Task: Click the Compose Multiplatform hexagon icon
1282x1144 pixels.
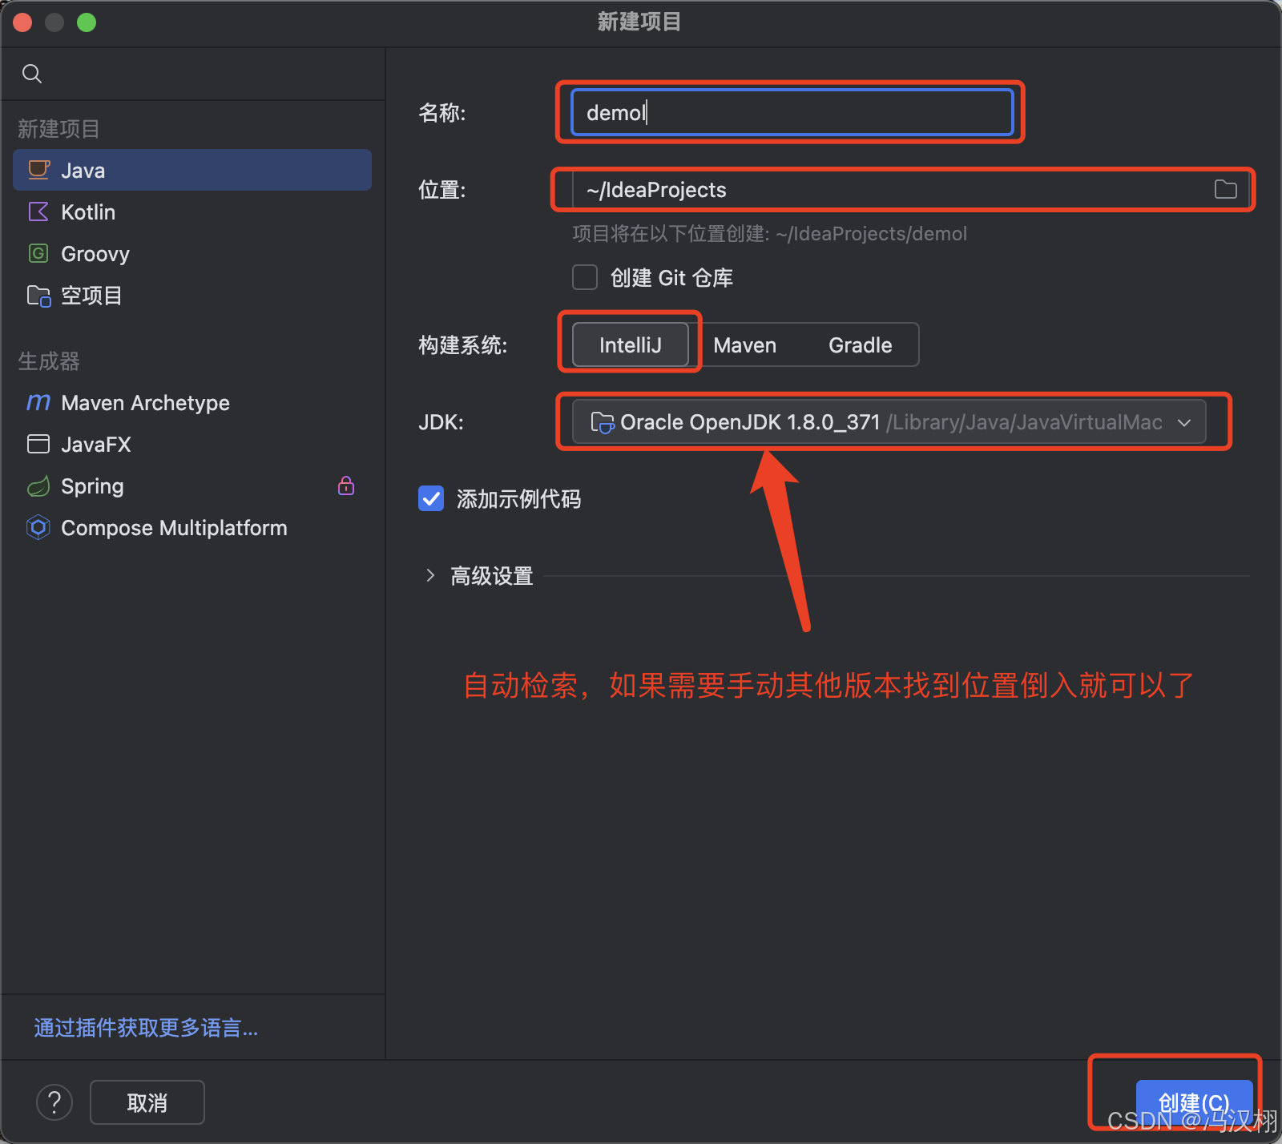Action: pos(38,527)
